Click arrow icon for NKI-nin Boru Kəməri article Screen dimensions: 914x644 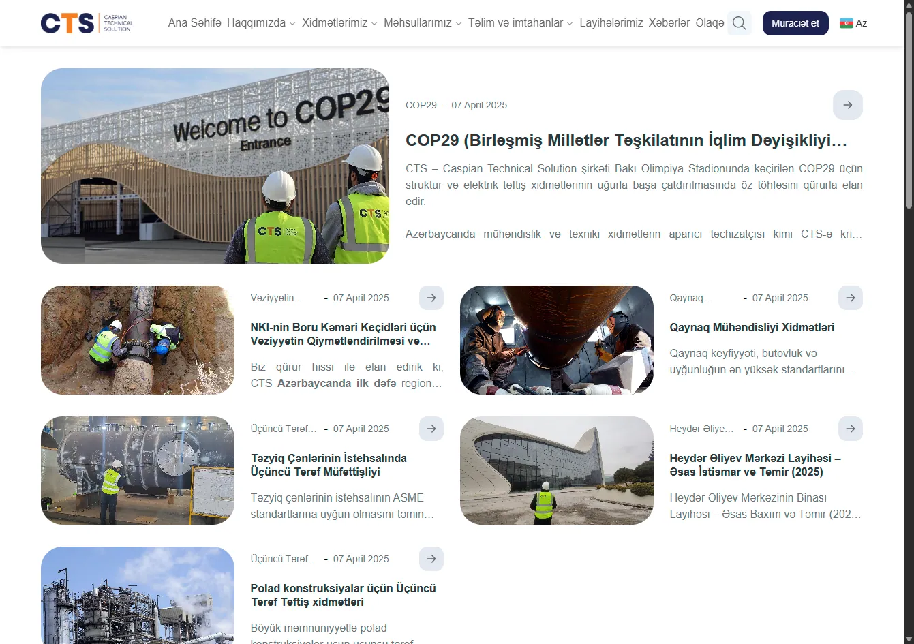click(x=431, y=298)
